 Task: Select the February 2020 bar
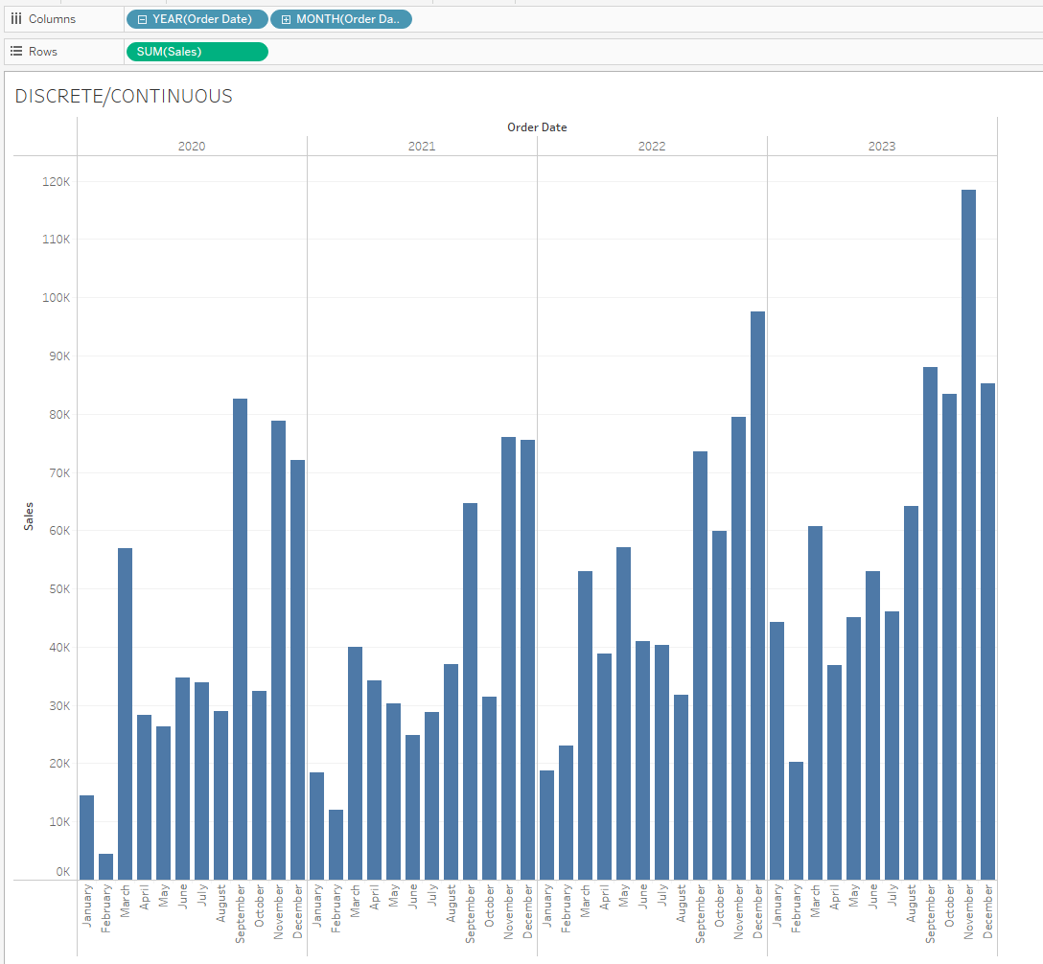[105, 866]
